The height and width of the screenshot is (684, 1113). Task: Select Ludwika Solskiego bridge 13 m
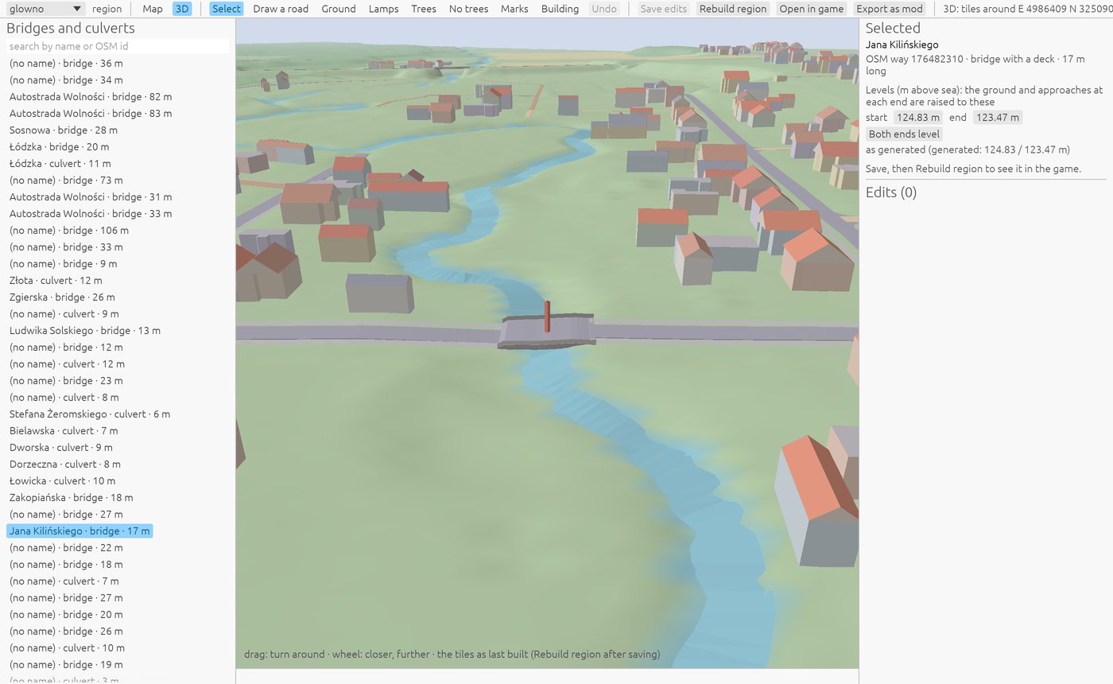coord(85,331)
